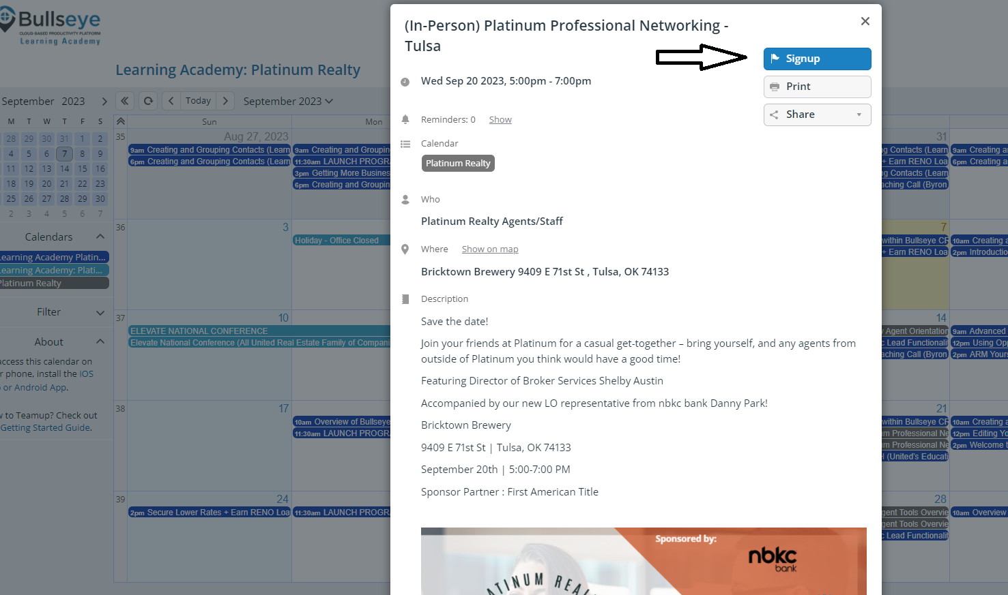Image resolution: width=1008 pixels, height=595 pixels.
Task: Sign up for the Platinum Networking event
Action: click(817, 59)
